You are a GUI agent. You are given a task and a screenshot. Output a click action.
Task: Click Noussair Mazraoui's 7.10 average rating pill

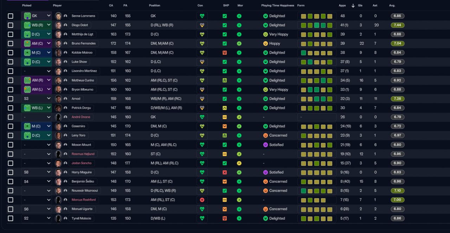click(x=398, y=190)
